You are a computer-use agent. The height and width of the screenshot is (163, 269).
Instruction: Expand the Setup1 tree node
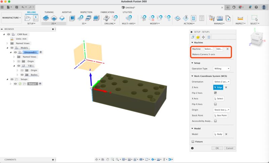pyautogui.click(x=11, y=84)
